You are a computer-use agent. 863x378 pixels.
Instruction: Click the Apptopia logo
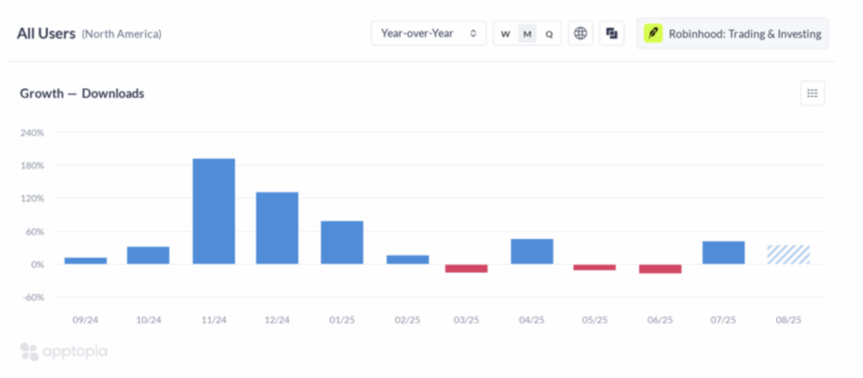[x=64, y=351]
